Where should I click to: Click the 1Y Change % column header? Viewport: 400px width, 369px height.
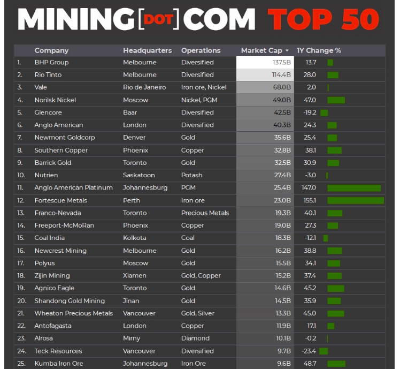[319, 50]
